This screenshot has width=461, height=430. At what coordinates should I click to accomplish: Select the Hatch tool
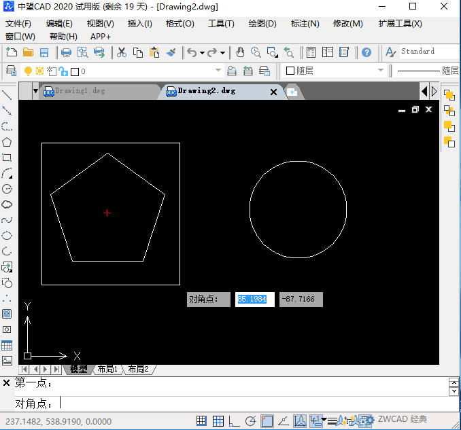pos(7,314)
